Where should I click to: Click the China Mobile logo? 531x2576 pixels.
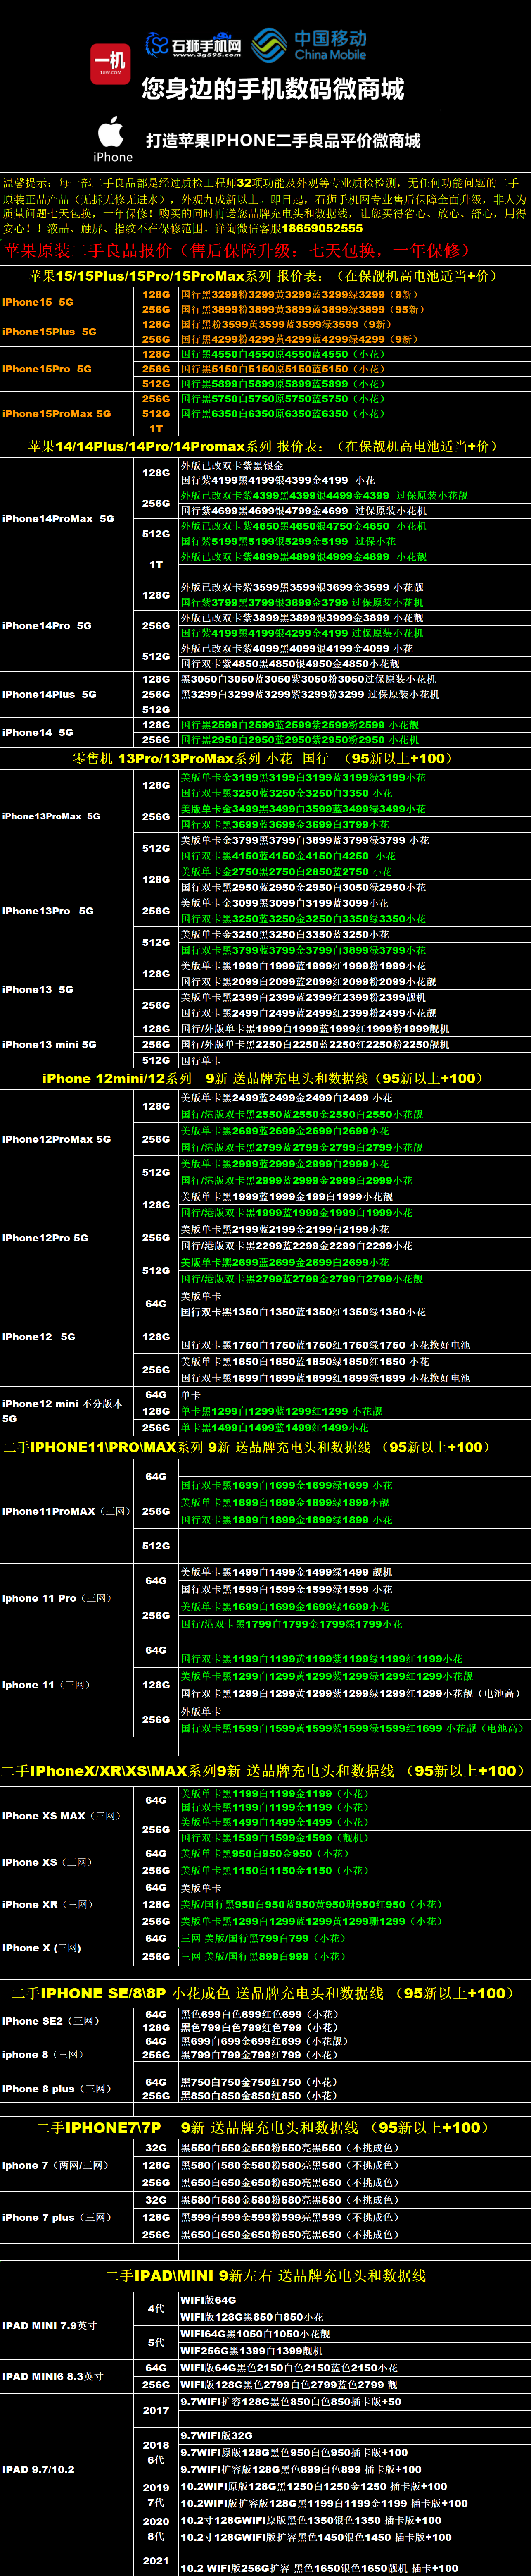pyautogui.click(x=308, y=45)
